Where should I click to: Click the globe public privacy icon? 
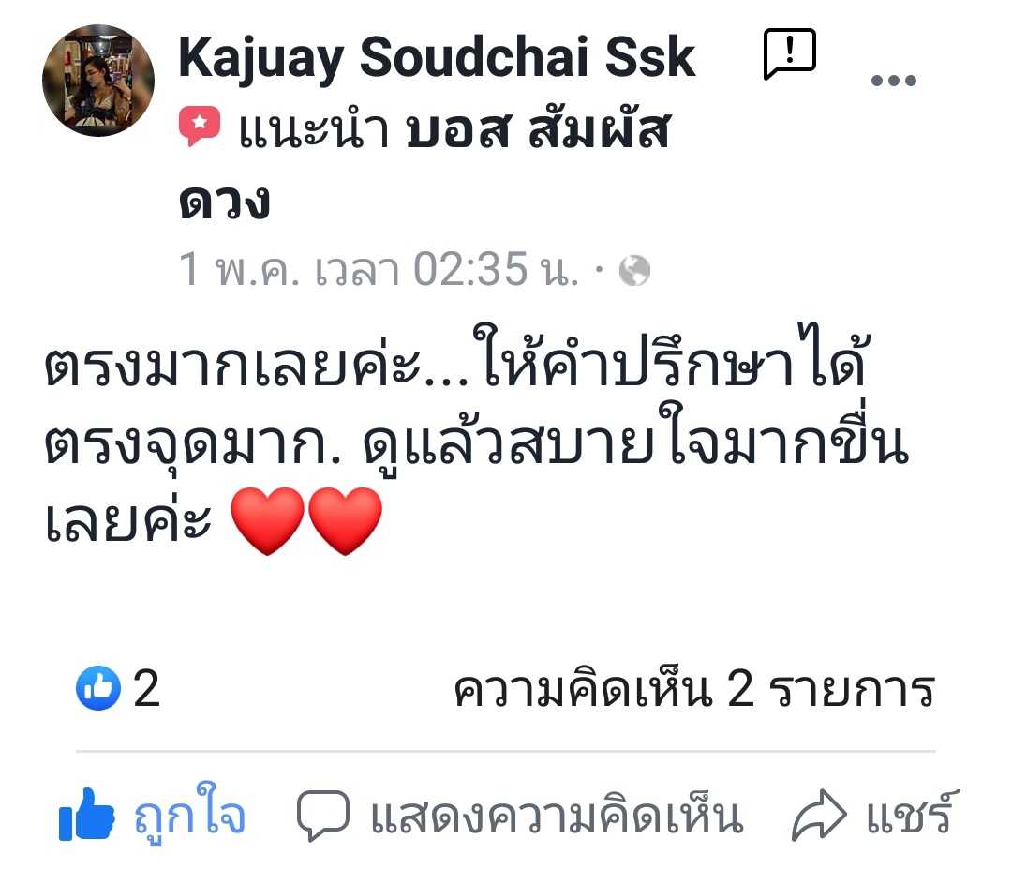(634, 271)
